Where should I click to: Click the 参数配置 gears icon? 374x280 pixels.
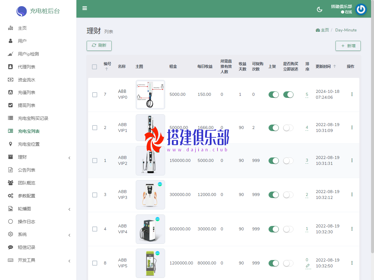tap(11, 196)
